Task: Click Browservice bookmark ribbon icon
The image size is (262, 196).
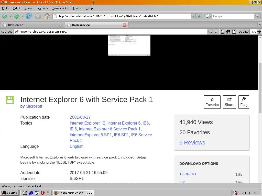Action: point(216,32)
